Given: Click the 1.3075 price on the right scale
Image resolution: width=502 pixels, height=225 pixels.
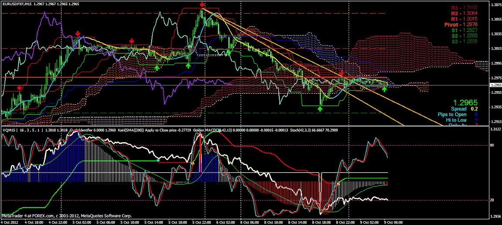Looking at the screenshot, I should (x=495, y=5).
